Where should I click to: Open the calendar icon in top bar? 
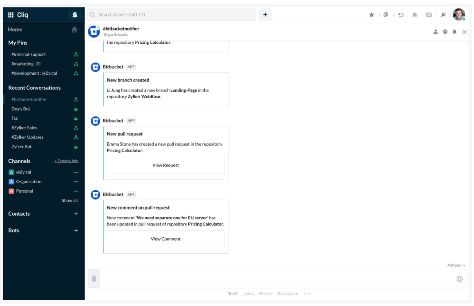tap(429, 15)
